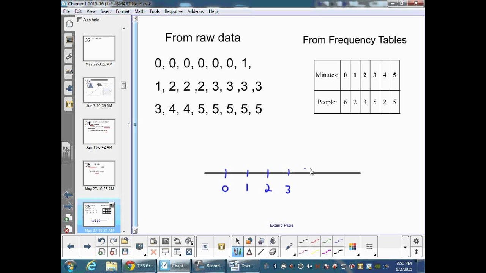Open the Insert menu

[x=106, y=11]
